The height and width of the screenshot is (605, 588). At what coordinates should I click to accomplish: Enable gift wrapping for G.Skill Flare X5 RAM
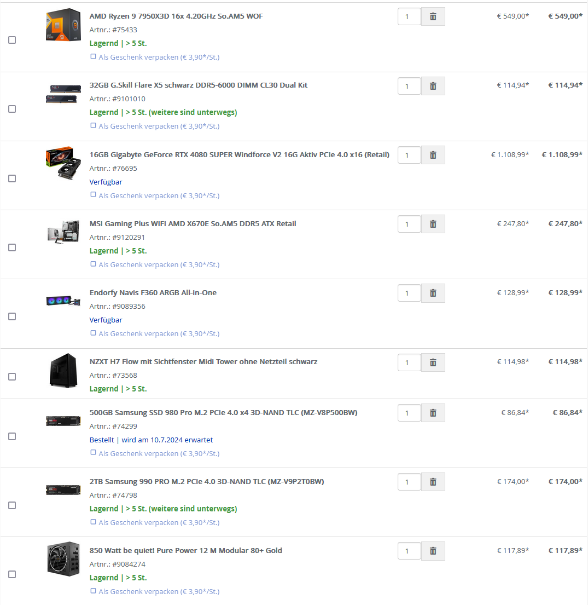pos(93,126)
